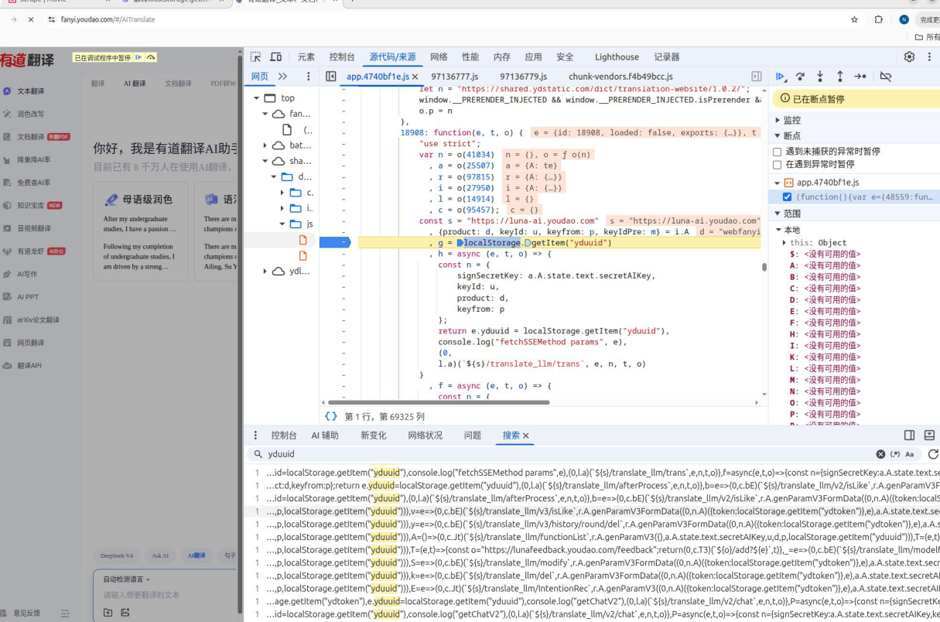Clear the search field with the X icon
940x622 pixels.
tap(880, 454)
